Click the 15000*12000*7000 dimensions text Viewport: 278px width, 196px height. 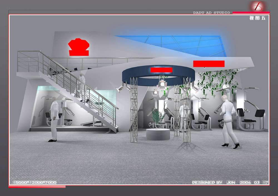(35, 182)
